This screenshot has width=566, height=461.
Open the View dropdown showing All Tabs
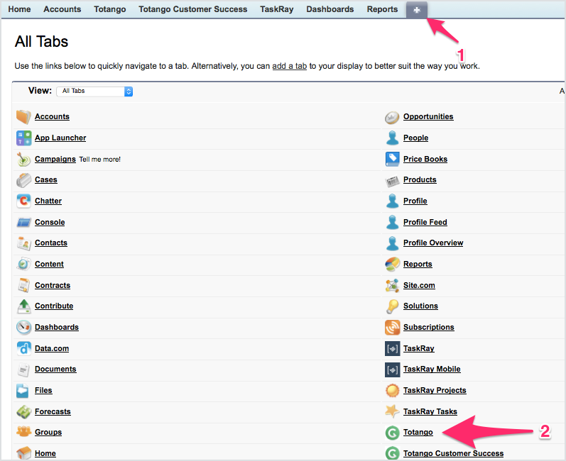tap(94, 91)
